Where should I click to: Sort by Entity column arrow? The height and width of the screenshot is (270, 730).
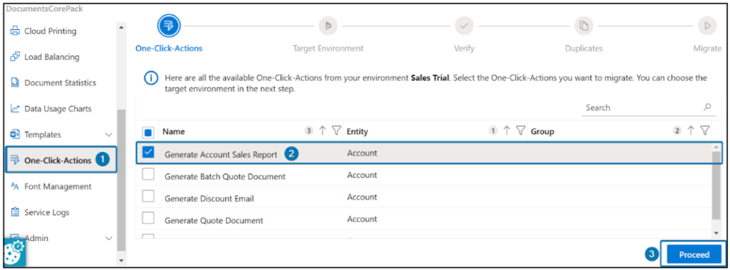[x=507, y=131]
